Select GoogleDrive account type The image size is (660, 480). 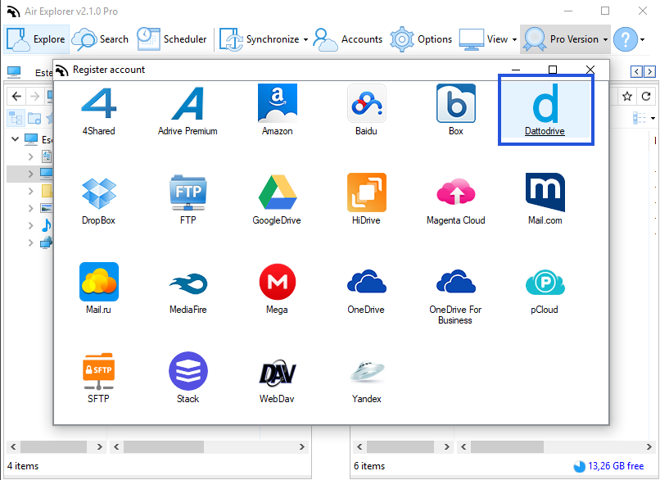coord(277,200)
